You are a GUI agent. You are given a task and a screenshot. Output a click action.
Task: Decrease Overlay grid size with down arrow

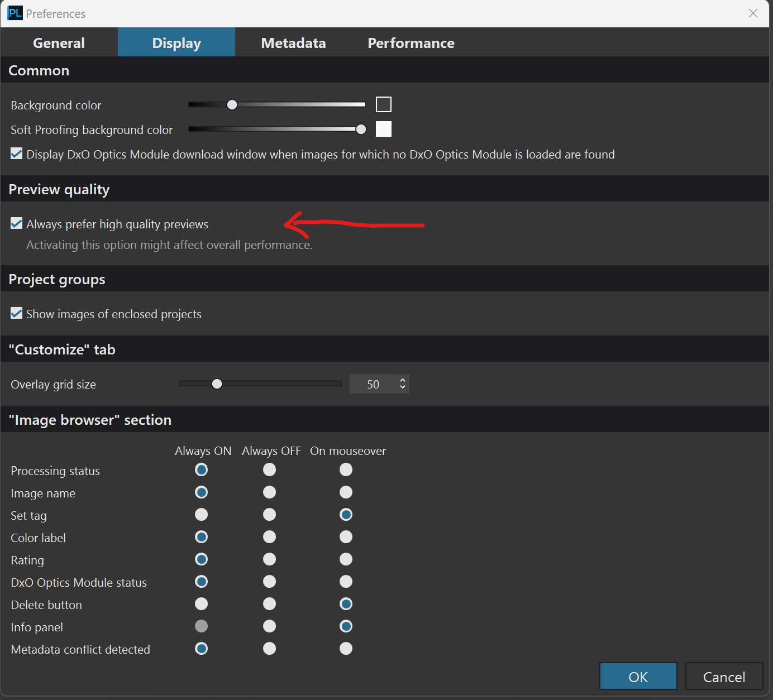coord(403,387)
